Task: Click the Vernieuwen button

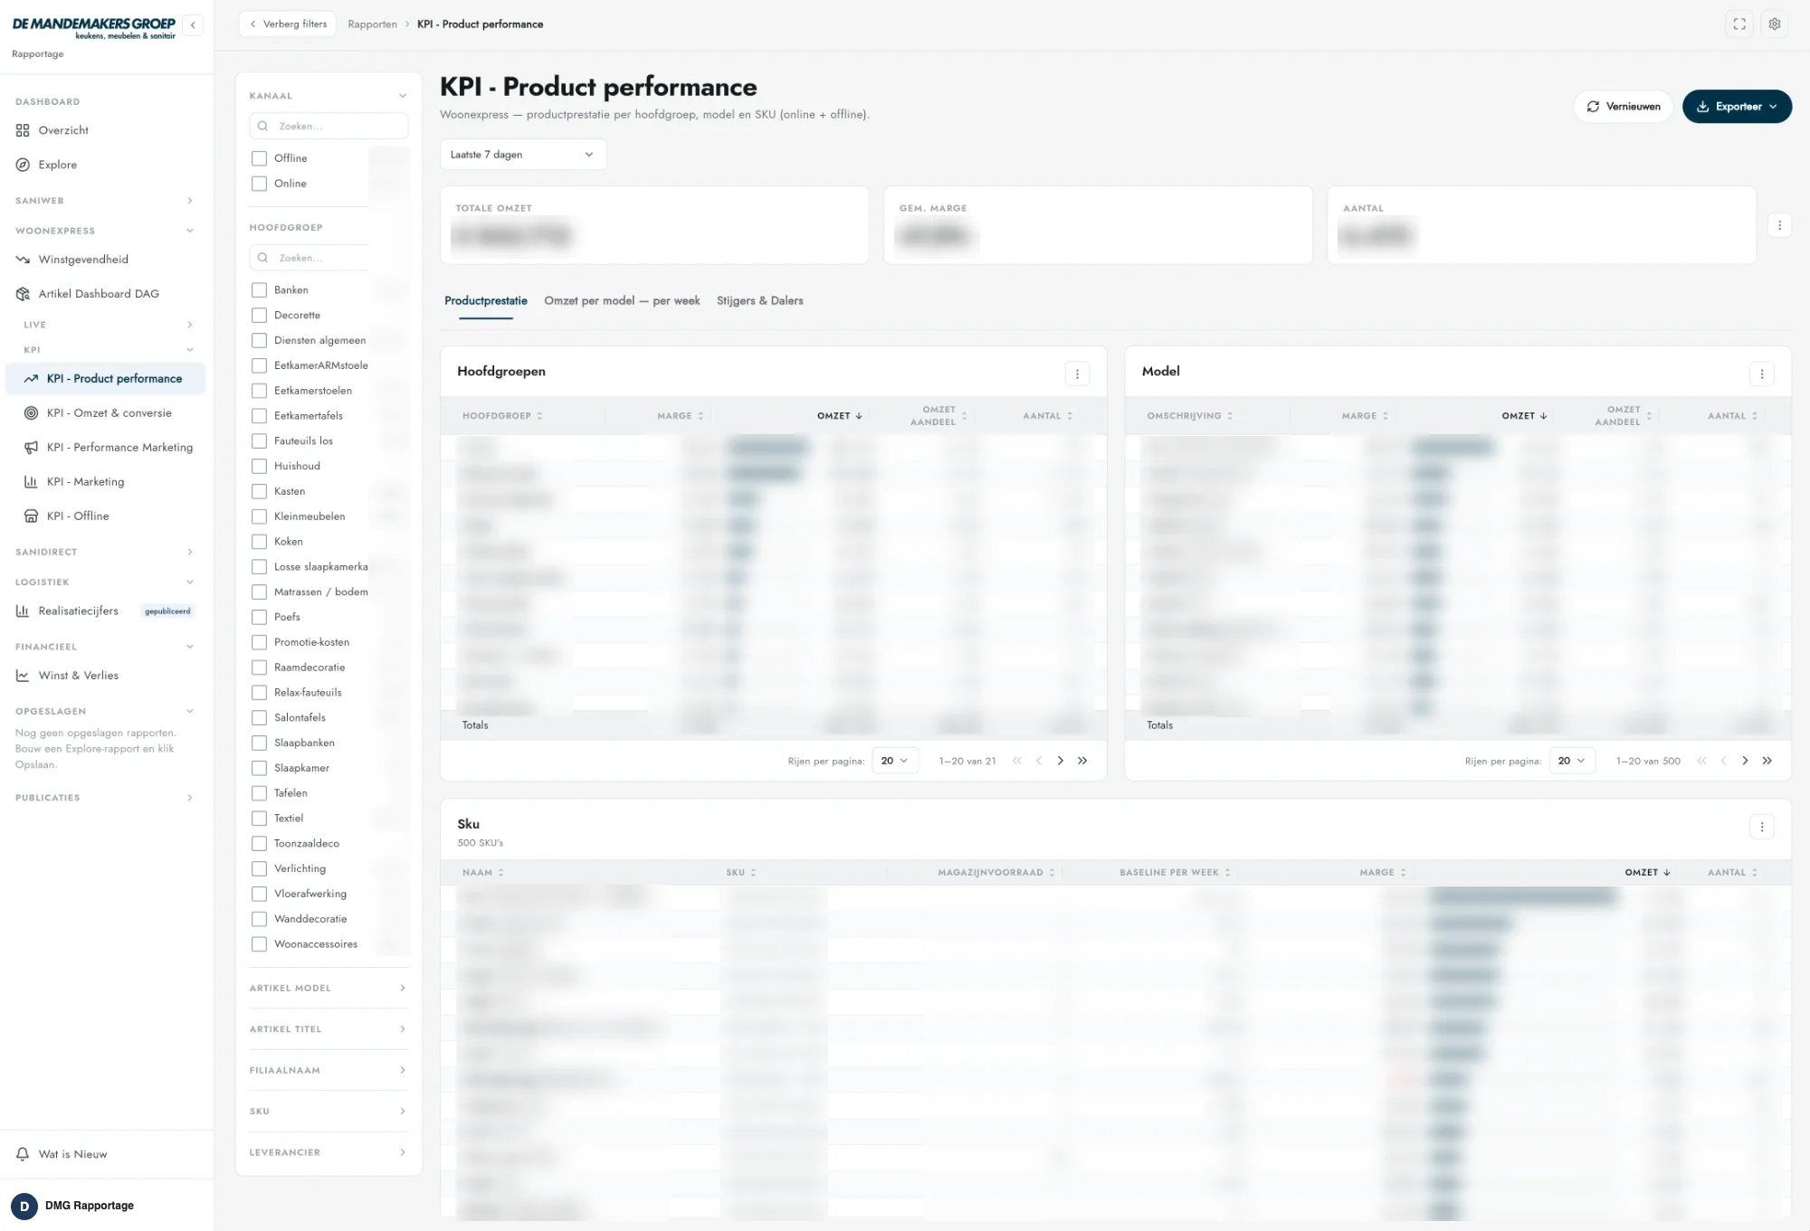Action: pyautogui.click(x=1624, y=107)
